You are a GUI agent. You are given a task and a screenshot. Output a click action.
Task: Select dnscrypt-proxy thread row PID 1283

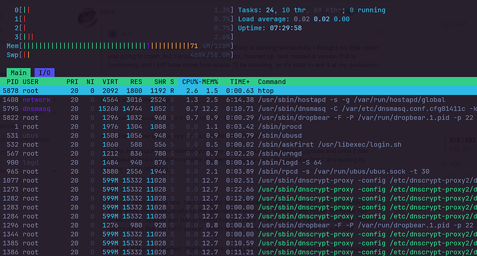tap(238, 208)
